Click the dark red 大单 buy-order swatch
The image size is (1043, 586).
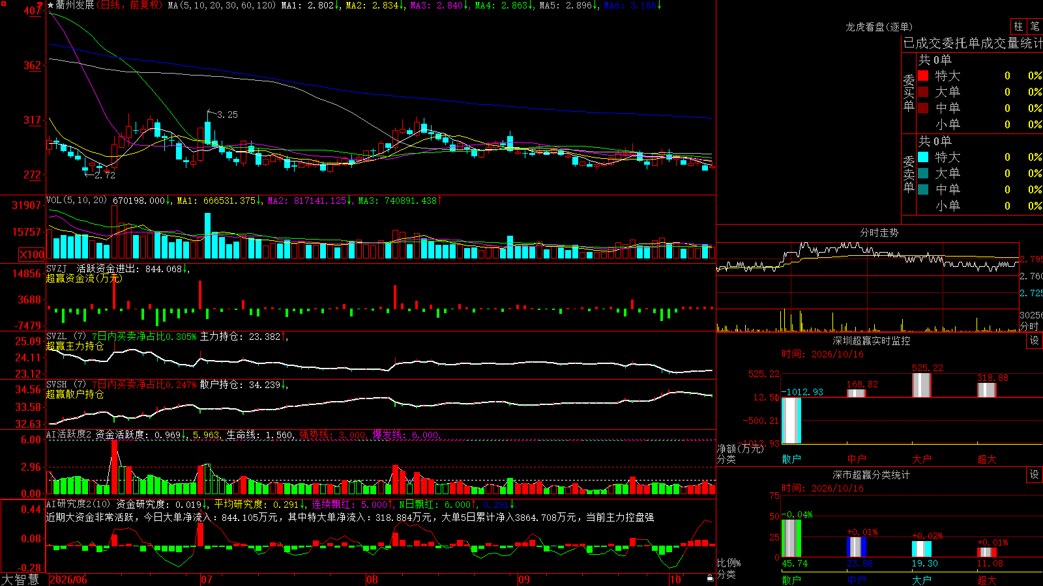click(x=923, y=92)
